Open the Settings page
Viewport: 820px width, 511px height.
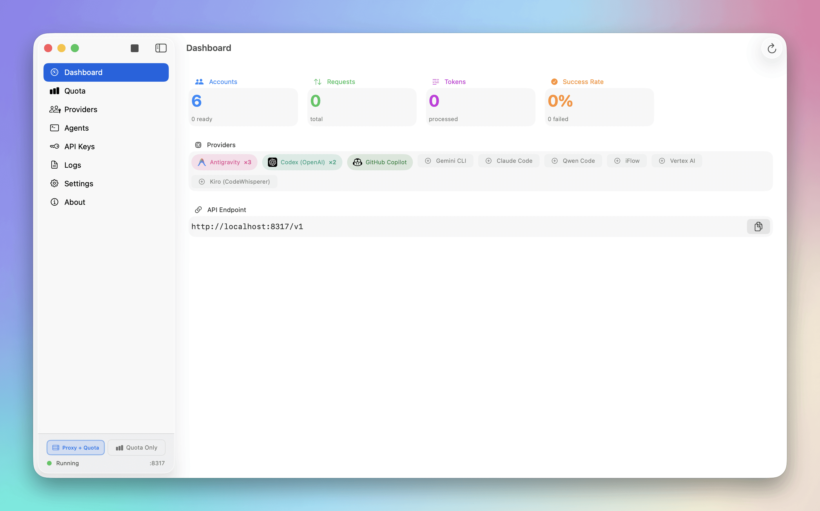[x=79, y=184]
